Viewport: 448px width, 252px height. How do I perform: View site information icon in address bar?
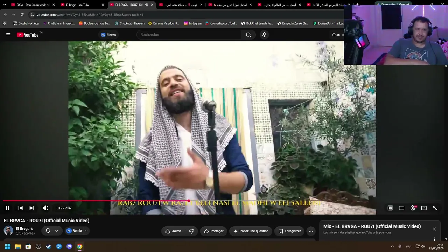click(32, 15)
